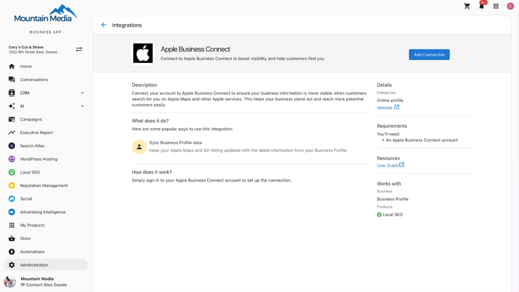519x292 pixels.
Task: Open Administration via the gear icon
Action: tap(12, 265)
